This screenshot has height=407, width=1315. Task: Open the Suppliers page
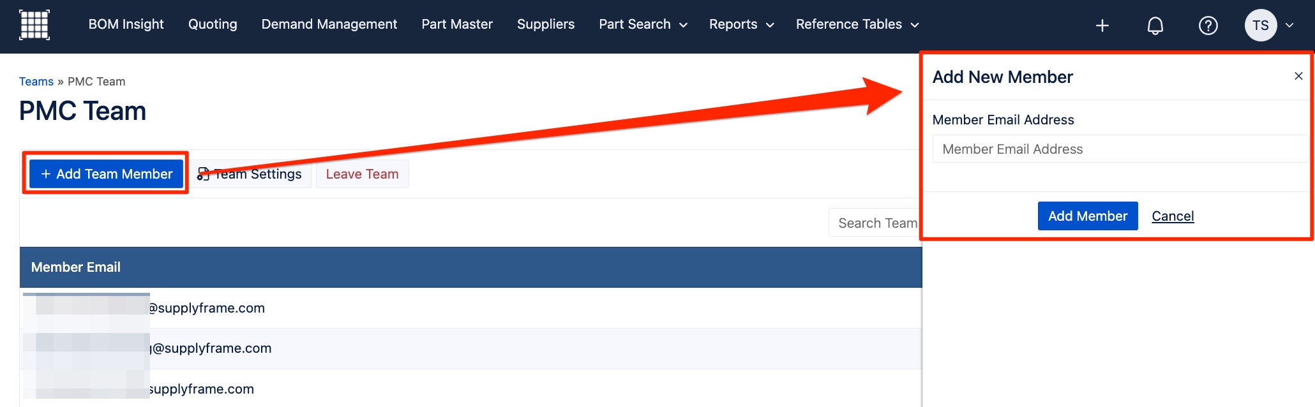click(x=545, y=24)
